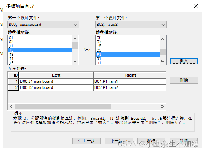Select C7 in the right reference designator list

(x=128, y=42)
